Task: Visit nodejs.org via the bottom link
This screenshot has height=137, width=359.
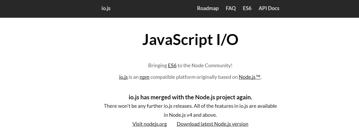Action: (x=150, y=124)
